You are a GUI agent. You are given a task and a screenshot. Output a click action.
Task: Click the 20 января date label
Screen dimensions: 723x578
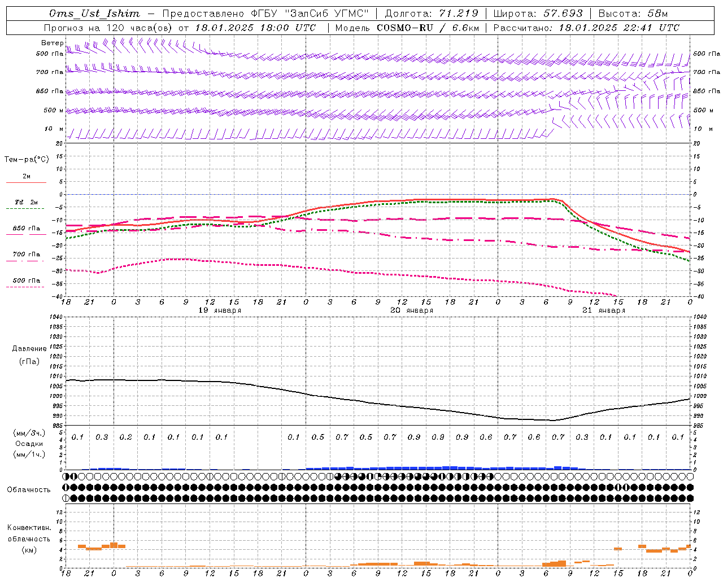[x=412, y=310]
